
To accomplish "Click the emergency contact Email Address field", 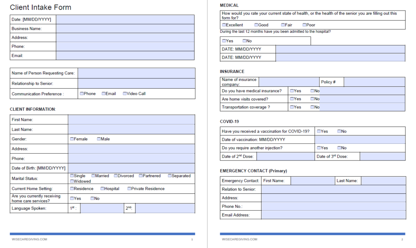I will pyautogui.click(x=334, y=215).
